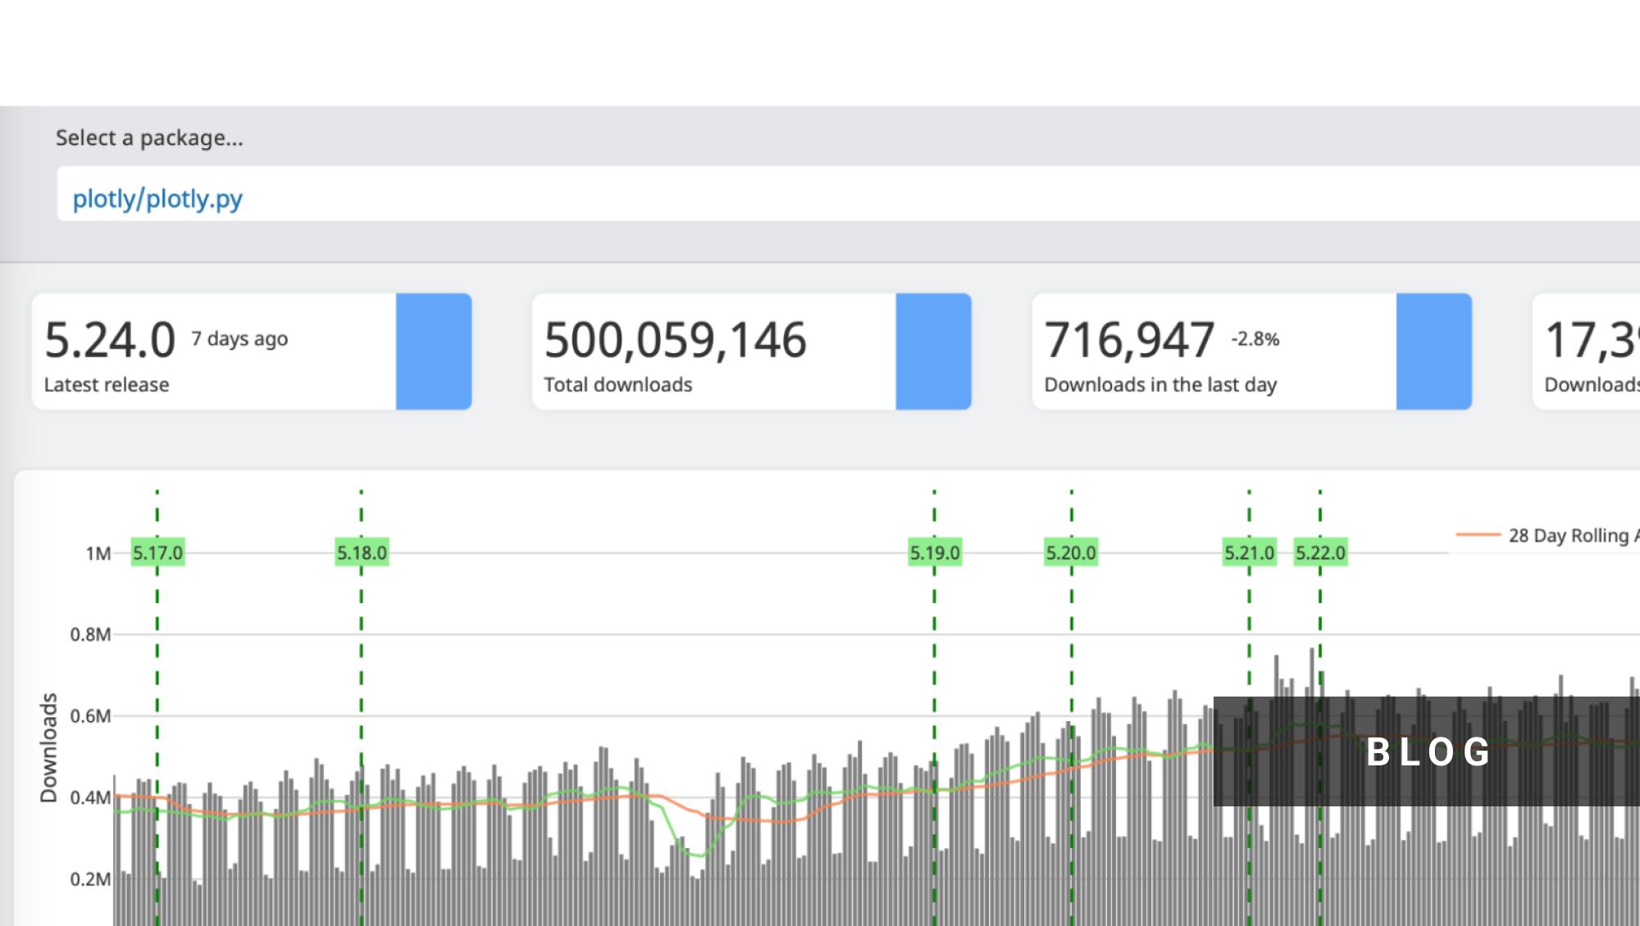This screenshot has height=926, width=1640.
Task: Click the 5.22.0 release marker
Action: [1320, 552]
